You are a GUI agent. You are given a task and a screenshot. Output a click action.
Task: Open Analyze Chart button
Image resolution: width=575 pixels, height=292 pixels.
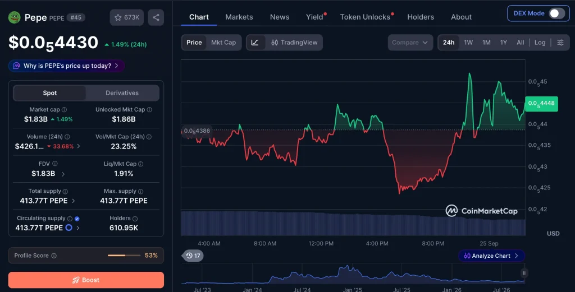click(491, 256)
